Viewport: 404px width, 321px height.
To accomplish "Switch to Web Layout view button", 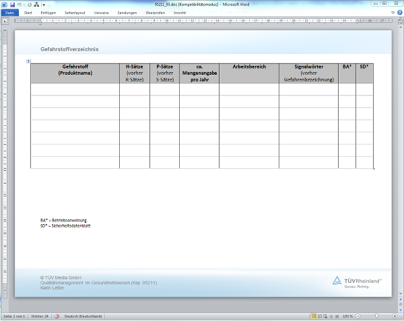I will [x=325, y=316].
